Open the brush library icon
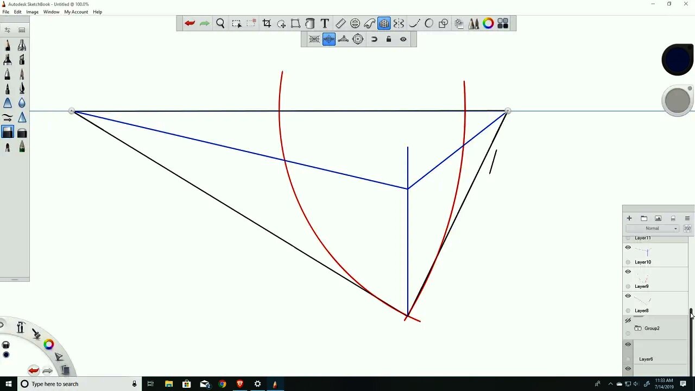 [x=22, y=30]
